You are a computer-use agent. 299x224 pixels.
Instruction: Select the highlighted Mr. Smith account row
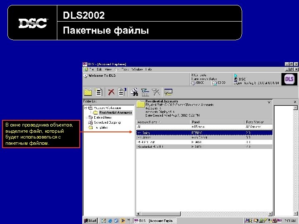(x=204, y=133)
